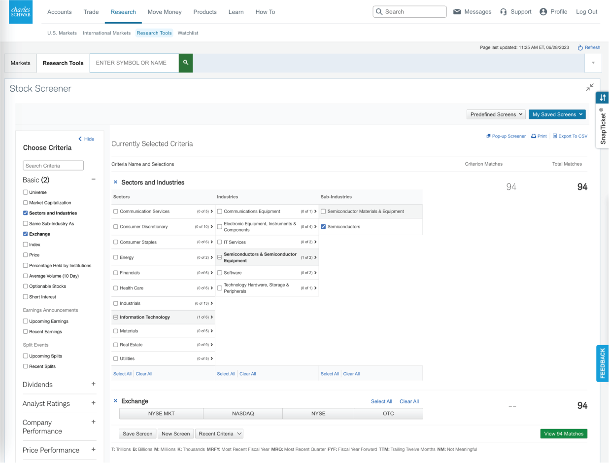609x463 pixels.
Task: Expand the Industrials sector arrow
Action: click(x=212, y=303)
